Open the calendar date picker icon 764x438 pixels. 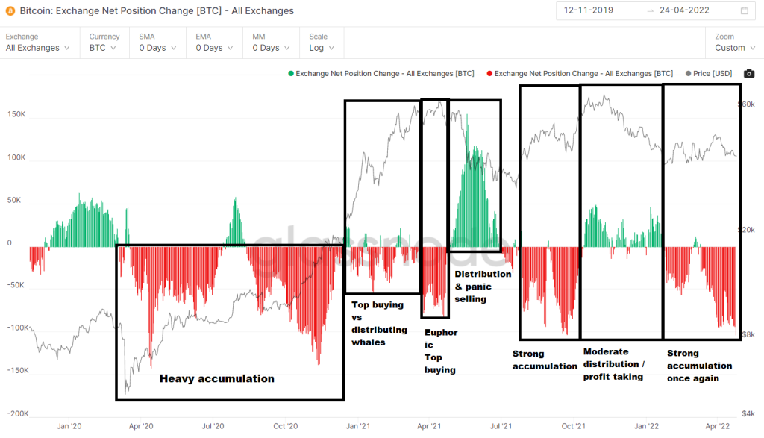point(744,11)
